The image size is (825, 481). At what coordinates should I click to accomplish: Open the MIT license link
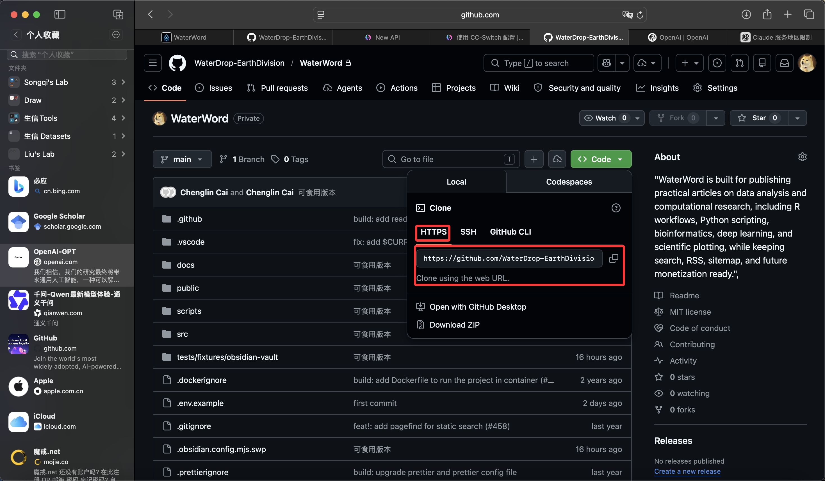point(690,312)
